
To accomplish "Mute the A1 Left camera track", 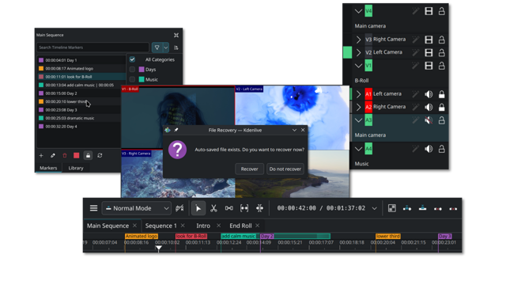I will coord(429,94).
